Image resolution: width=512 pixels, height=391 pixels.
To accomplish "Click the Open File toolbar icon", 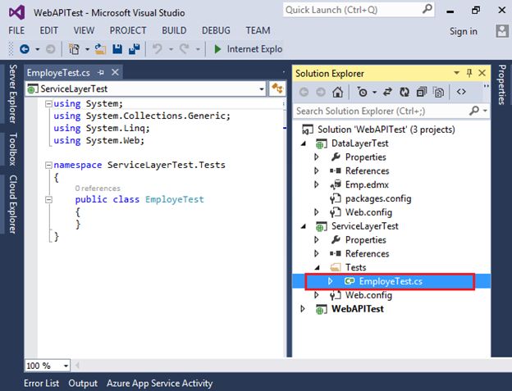I will click(x=100, y=49).
